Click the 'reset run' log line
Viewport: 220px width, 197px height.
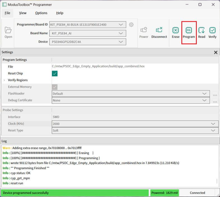13,183
